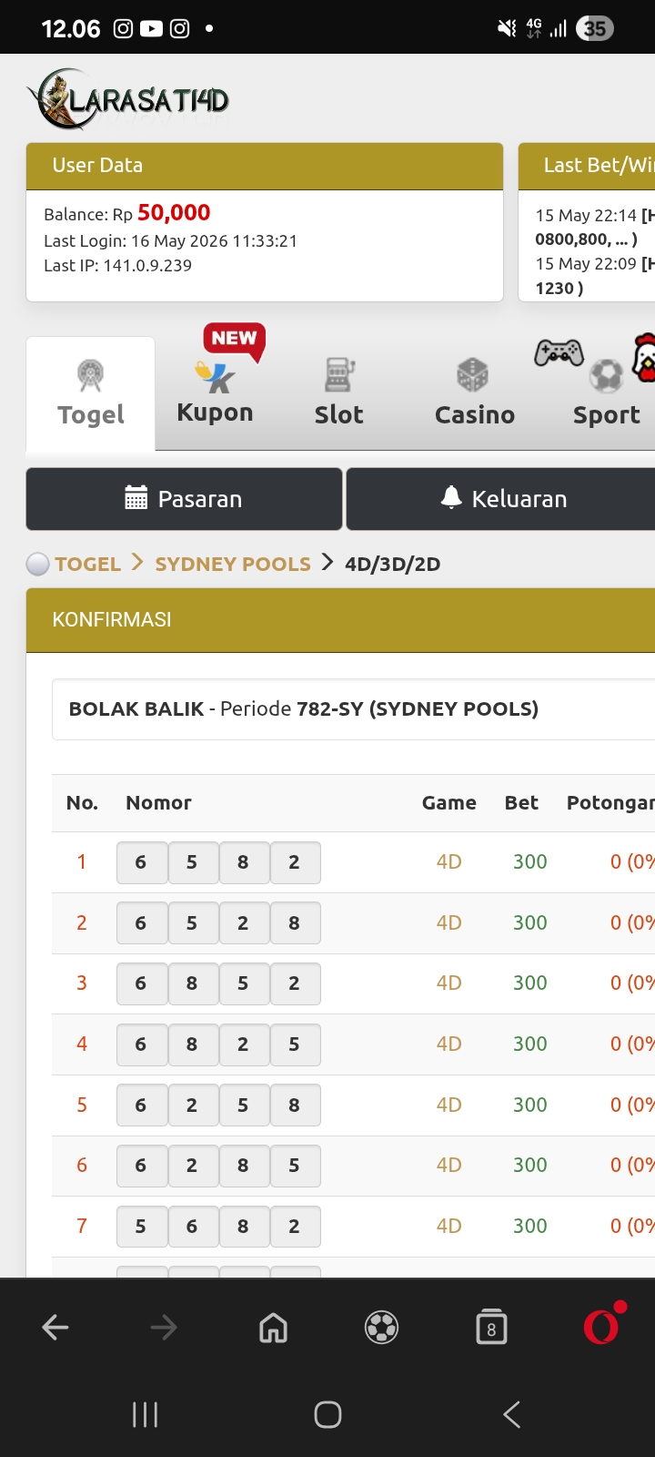Viewport: 655px width, 1457px height.
Task: Go to browser home page
Action: (273, 1328)
